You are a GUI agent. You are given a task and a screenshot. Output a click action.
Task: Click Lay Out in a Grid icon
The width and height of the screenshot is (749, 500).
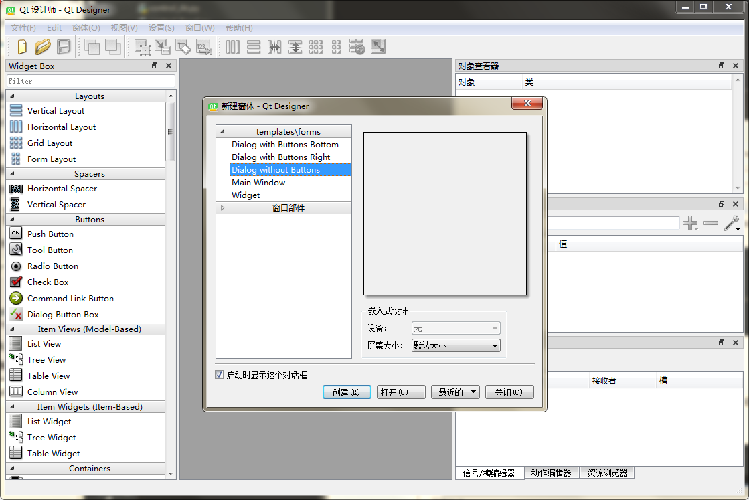pyautogui.click(x=316, y=47)
